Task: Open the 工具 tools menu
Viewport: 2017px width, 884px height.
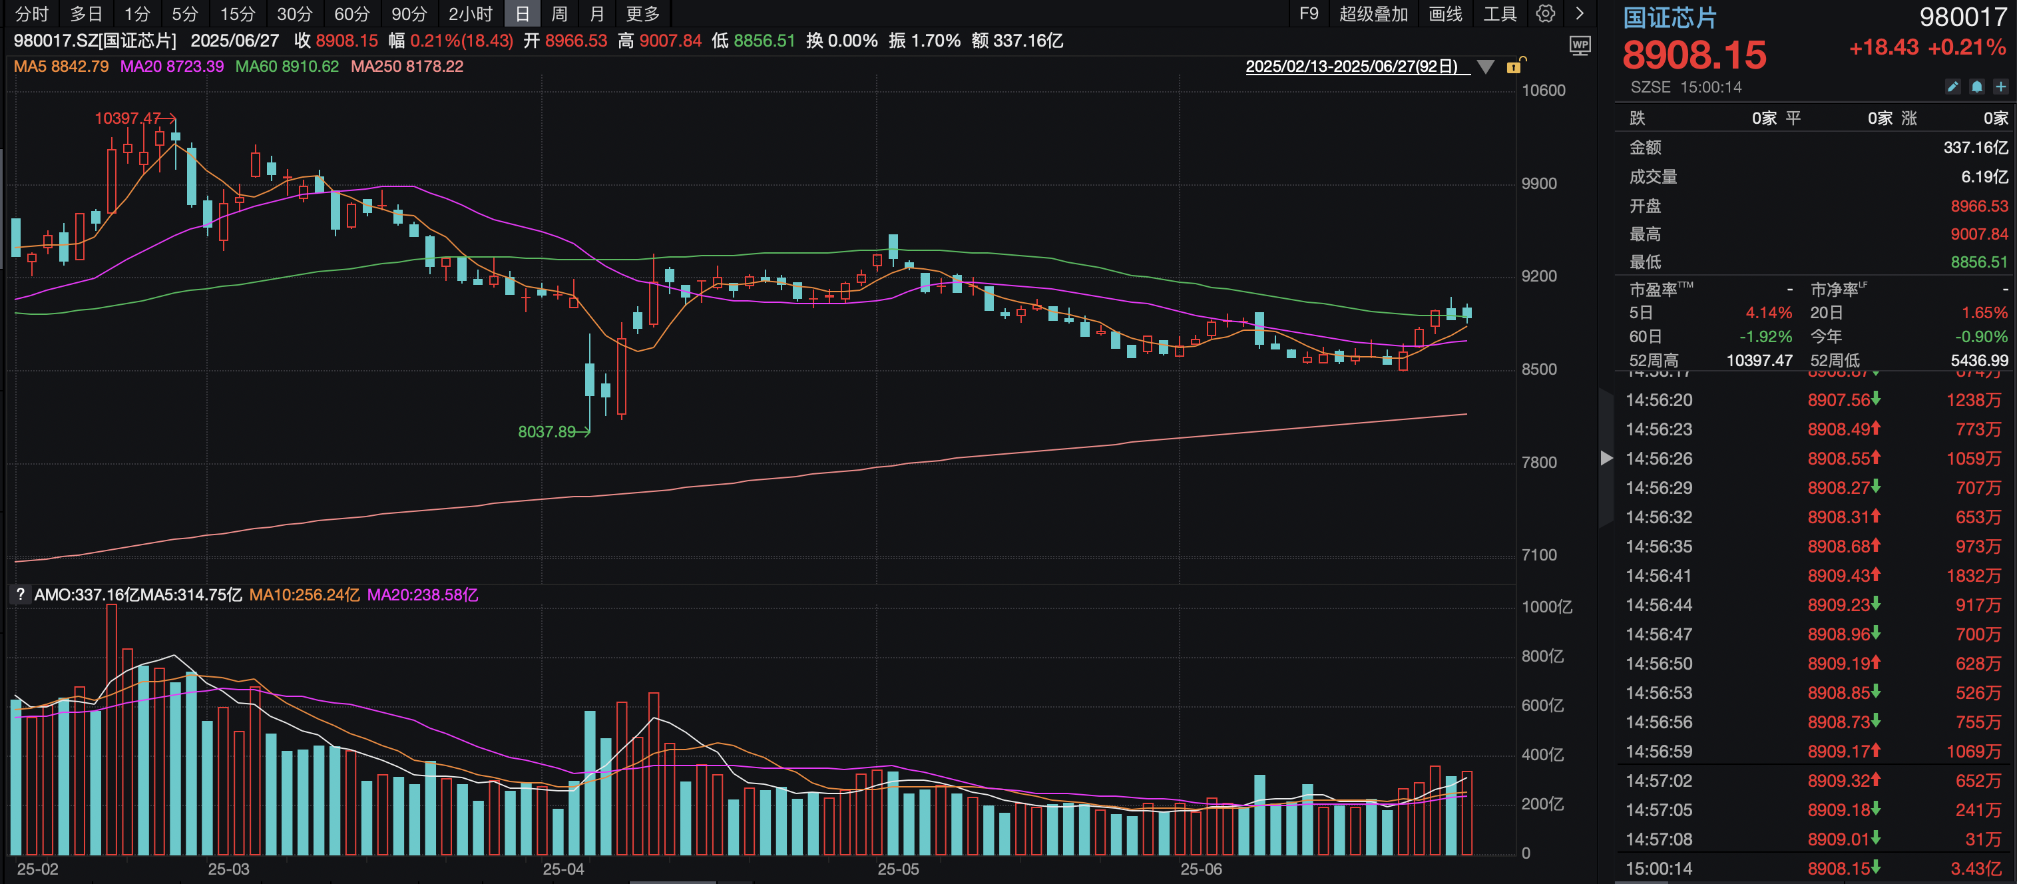Action: pos(1500,13)
